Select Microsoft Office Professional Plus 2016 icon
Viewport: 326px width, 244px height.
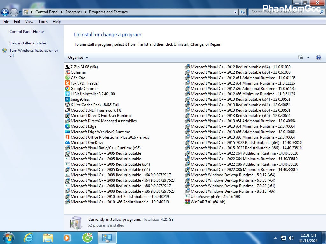67,137
